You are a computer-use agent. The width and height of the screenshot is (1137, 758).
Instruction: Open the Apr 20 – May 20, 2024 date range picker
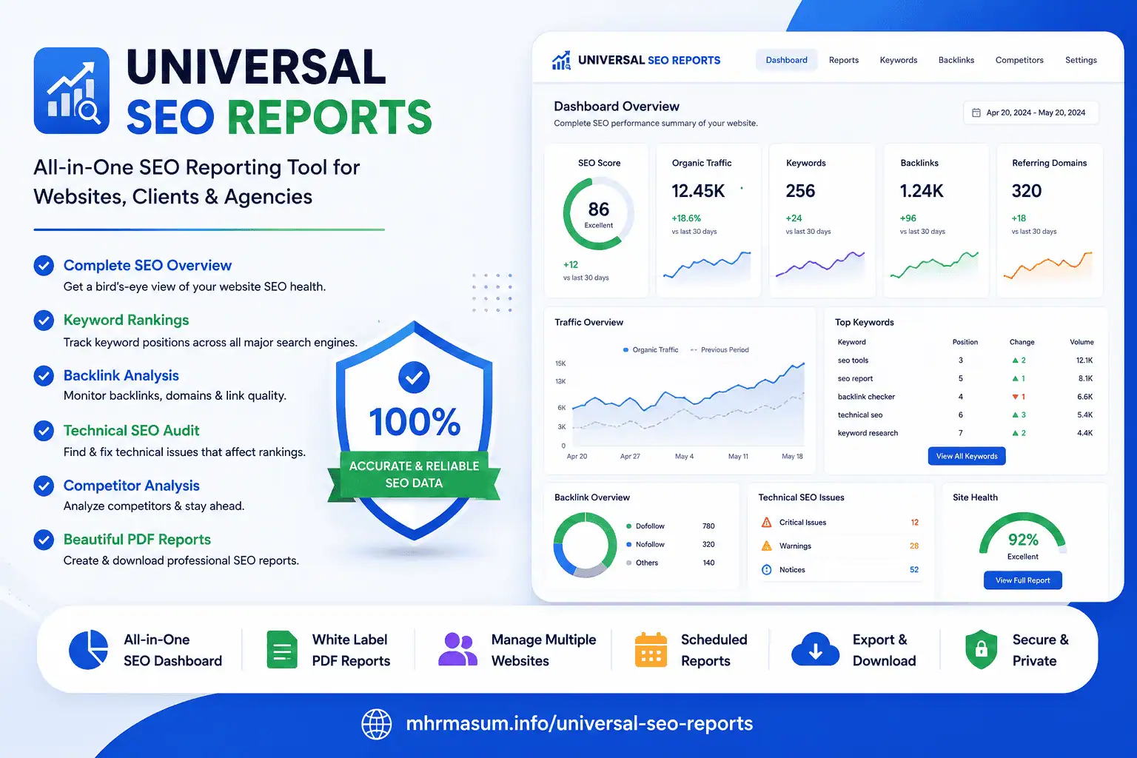(1030, 113)
